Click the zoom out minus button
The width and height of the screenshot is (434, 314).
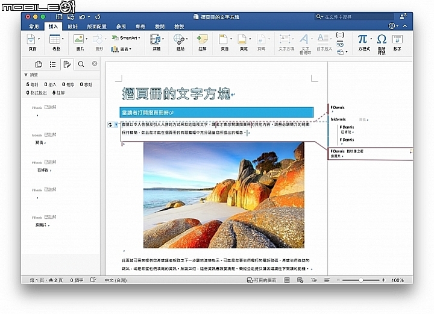[338, 280]
